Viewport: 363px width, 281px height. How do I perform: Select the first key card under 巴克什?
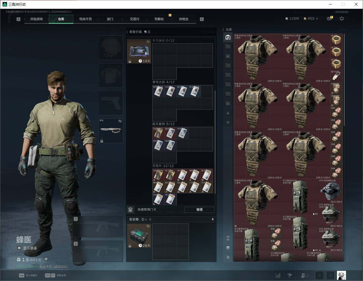pyautogui.click(x=158, y=175)
